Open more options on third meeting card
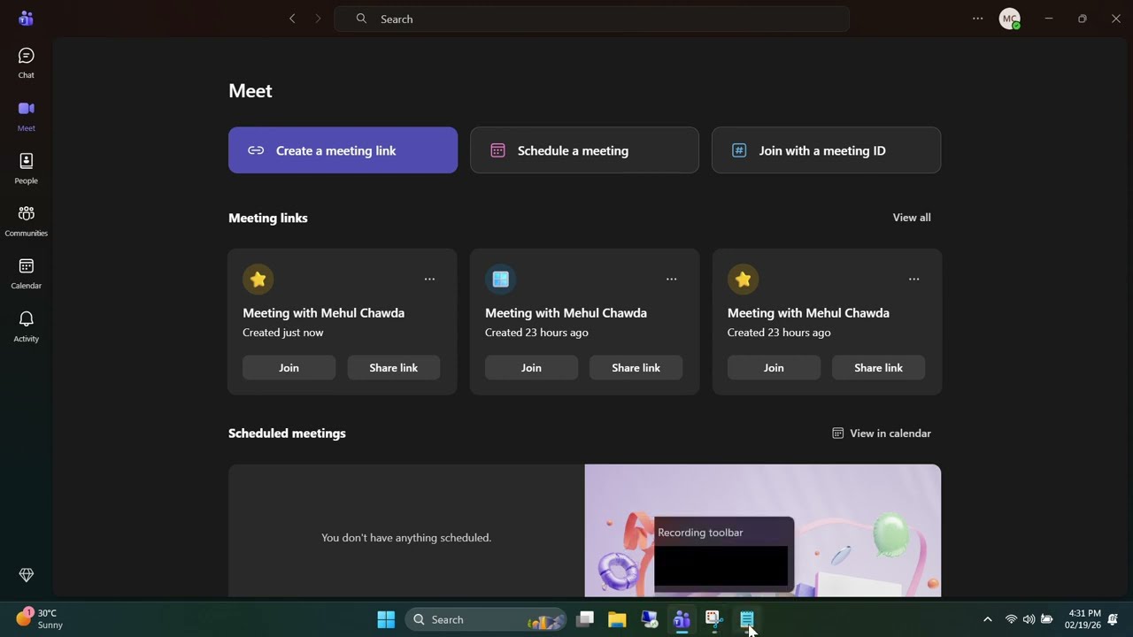This screenshot has height=637, width=1133. [x=913, y=279]
